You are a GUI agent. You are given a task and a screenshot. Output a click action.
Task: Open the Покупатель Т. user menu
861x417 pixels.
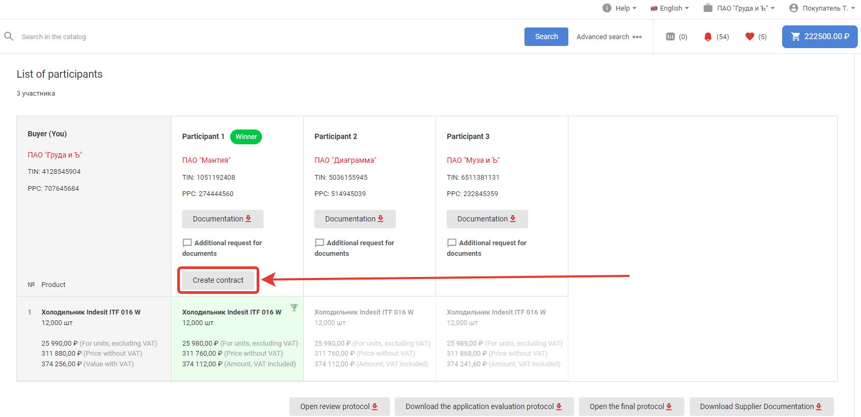[822, 8]
